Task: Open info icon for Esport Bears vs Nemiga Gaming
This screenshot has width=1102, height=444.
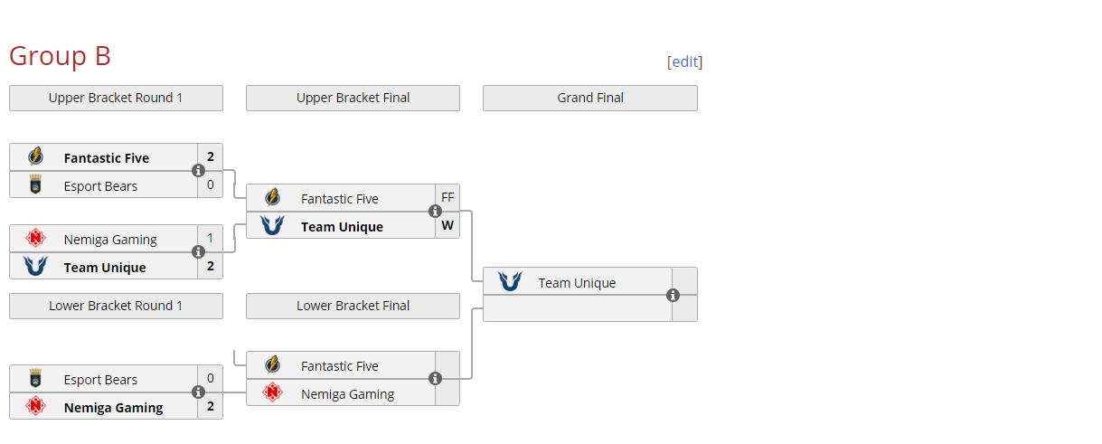Action: point(198,392)
